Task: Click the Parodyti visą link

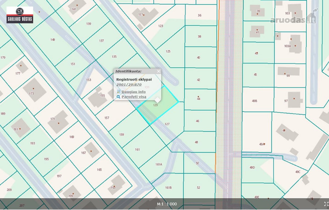Action: coord(134,97)
